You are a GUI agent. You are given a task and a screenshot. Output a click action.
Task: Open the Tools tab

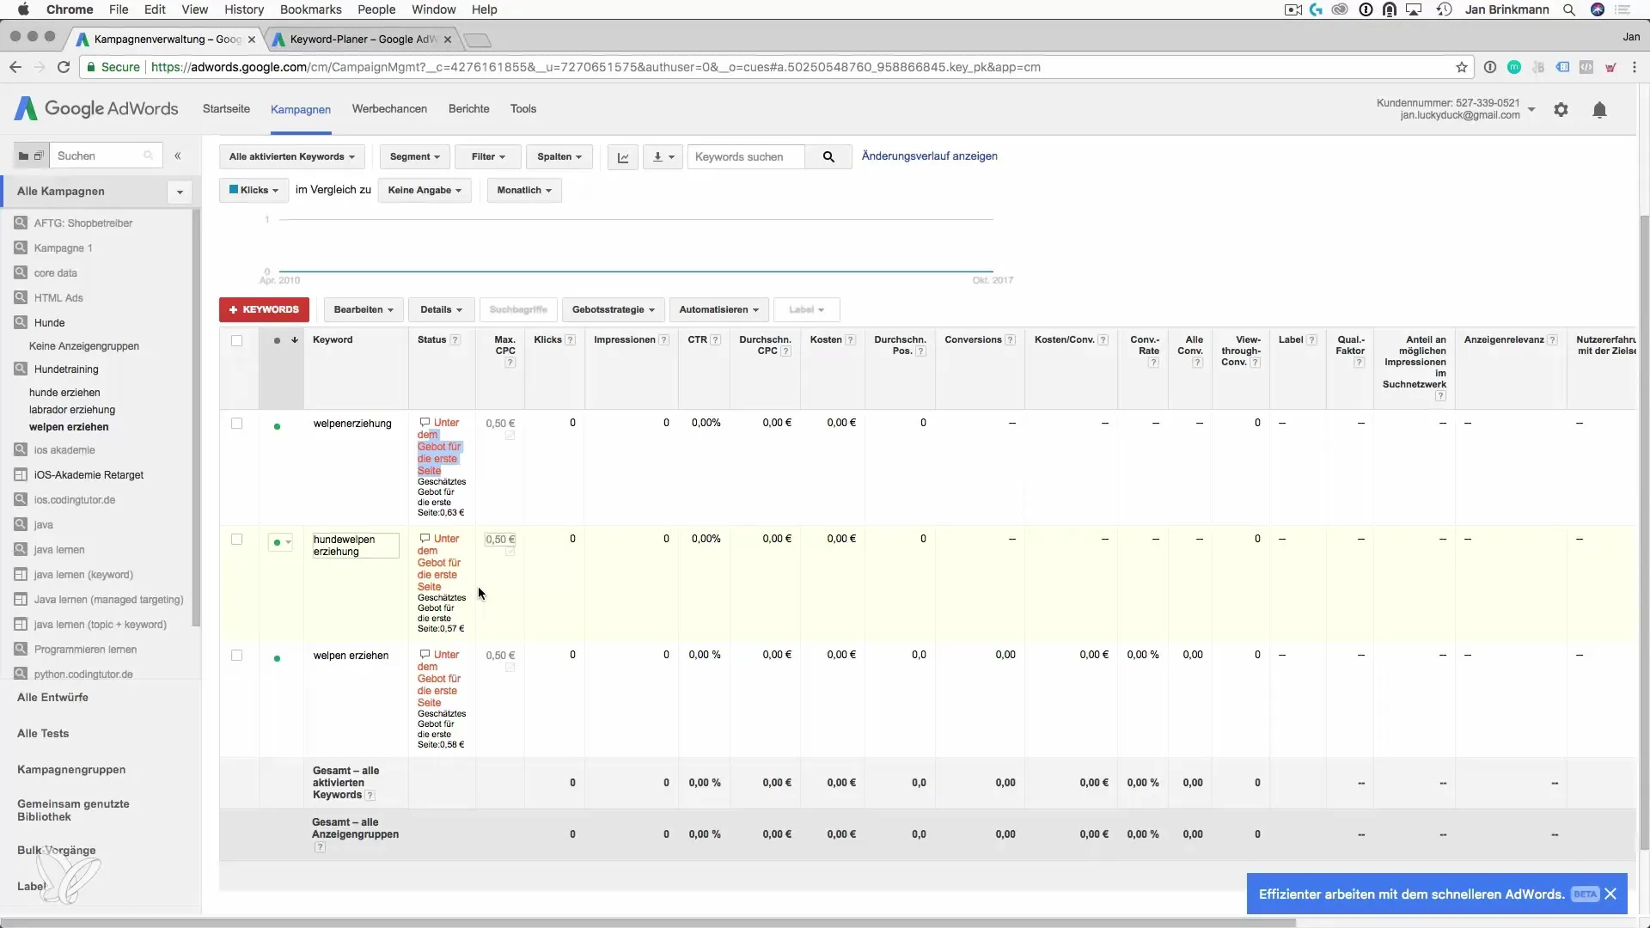click(x=523, y=108)
